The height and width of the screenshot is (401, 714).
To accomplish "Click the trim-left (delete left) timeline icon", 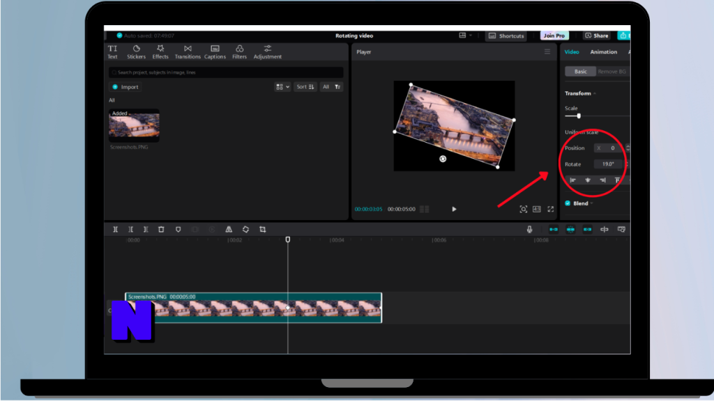I will pyautogui.click(x=130, y=230).
